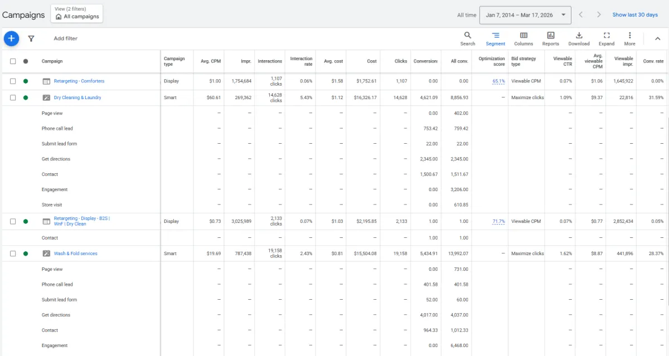Open the All campaigns view selector
The height and width of the screenshot is (356, 669).
coord(77,14)
